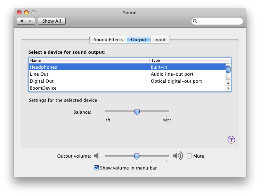Click the back arrow navigation button
Screen dimensions: 260x196
pos(22,21)
